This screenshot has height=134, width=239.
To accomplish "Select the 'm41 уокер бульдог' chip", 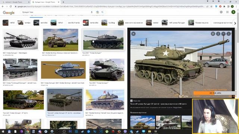I will pos(174,23).
